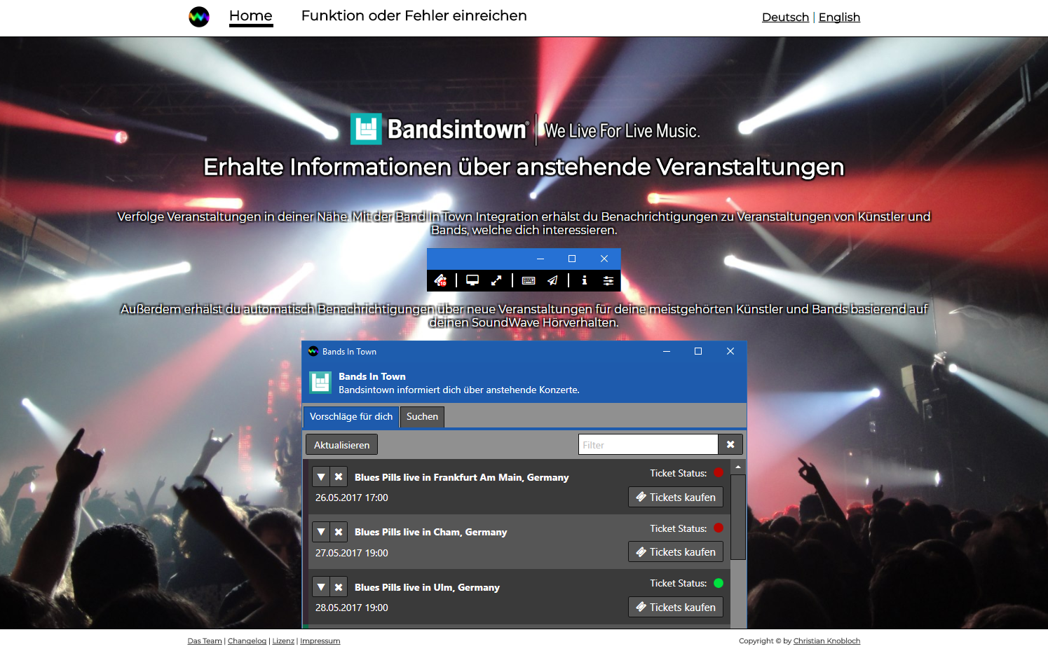Click the date text 26.05.2017 17:00
Screen dimensions: 1048x651
(352, 498)
